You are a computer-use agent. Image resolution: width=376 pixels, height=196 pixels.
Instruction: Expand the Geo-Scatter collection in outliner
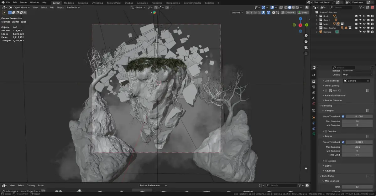pos(317,28)
